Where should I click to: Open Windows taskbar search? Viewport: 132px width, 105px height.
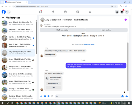point(7,103)
